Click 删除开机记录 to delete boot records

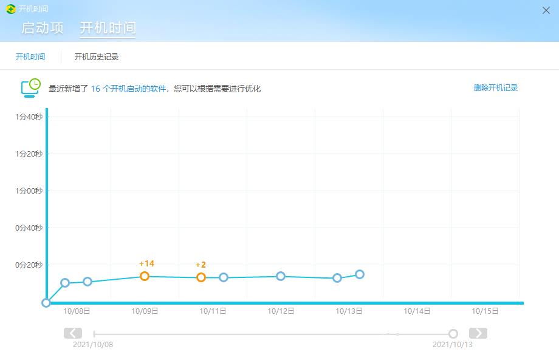494,88
